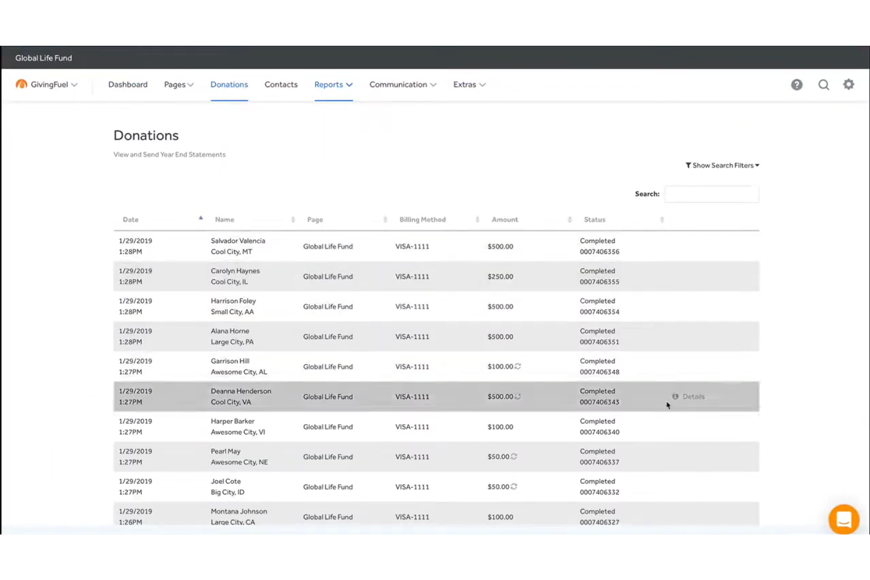Screen dimensions: 870x580
Task: Open the Communication dropdown menu
Action: coord(403,85)
